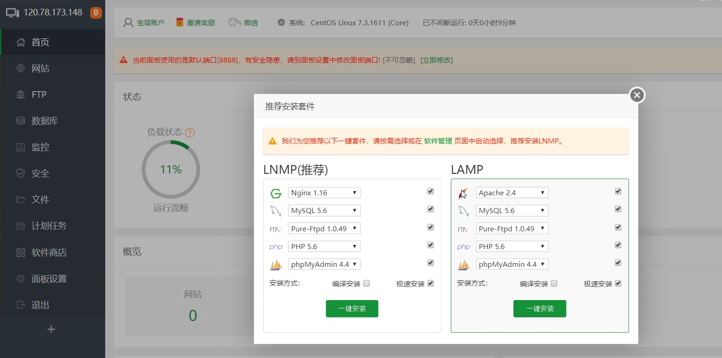Enable 编译安装 checkbox in LAMP
This screenshot has width=722, height=358.
(554, 283)
